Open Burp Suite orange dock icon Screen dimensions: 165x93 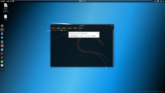point(2,46)
